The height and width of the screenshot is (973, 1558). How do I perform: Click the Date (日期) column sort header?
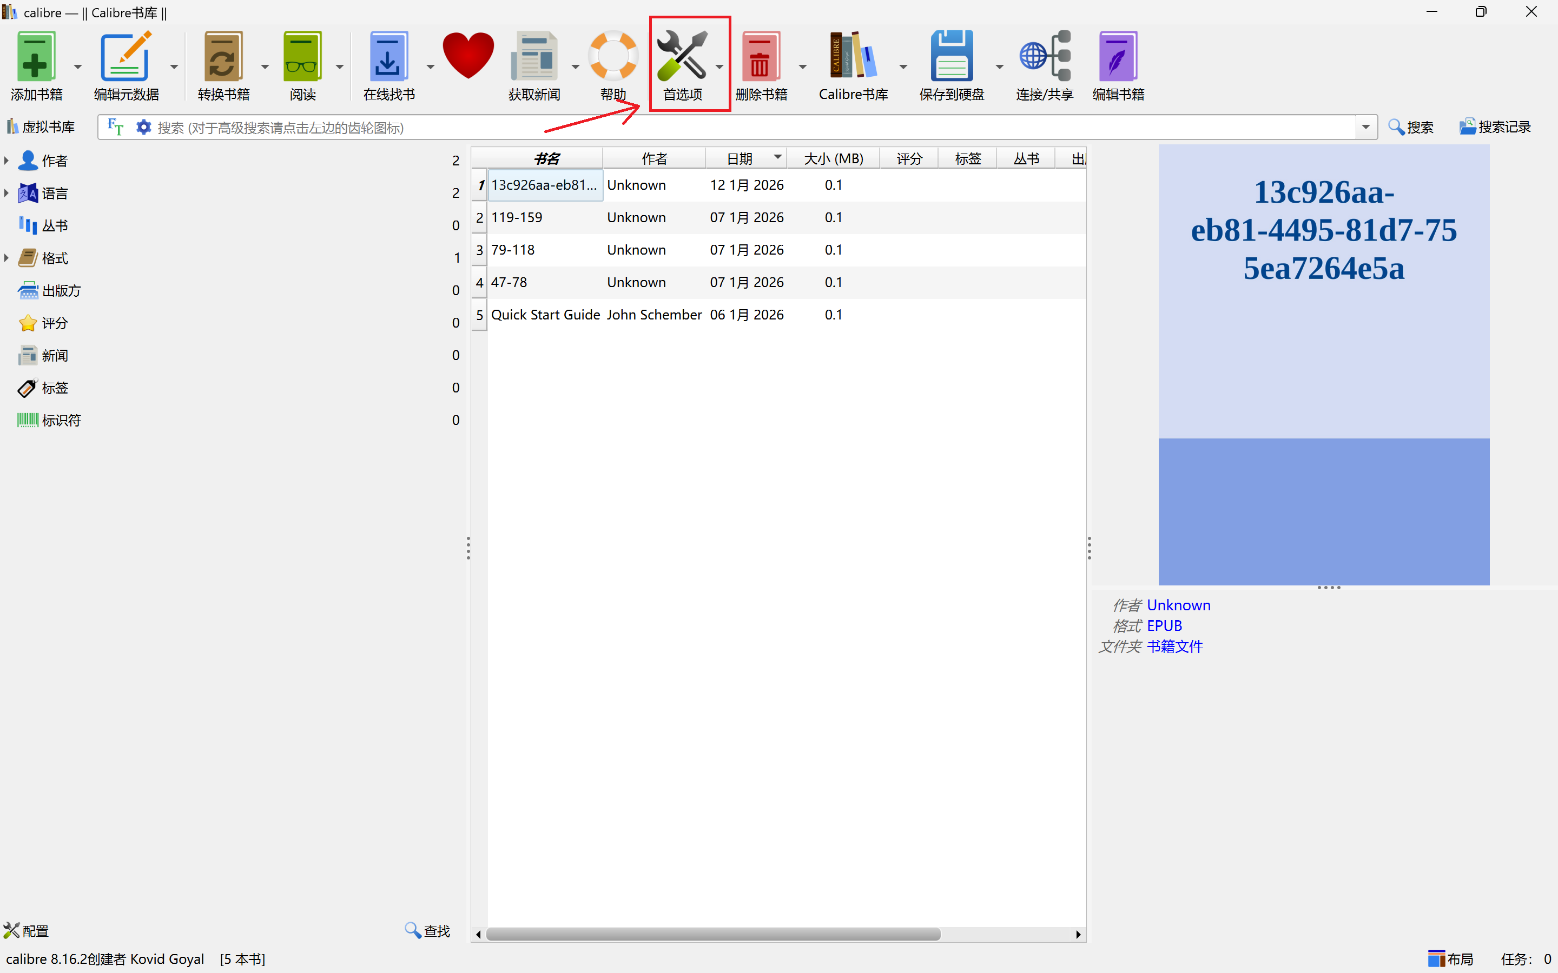(x=740, y=158)
